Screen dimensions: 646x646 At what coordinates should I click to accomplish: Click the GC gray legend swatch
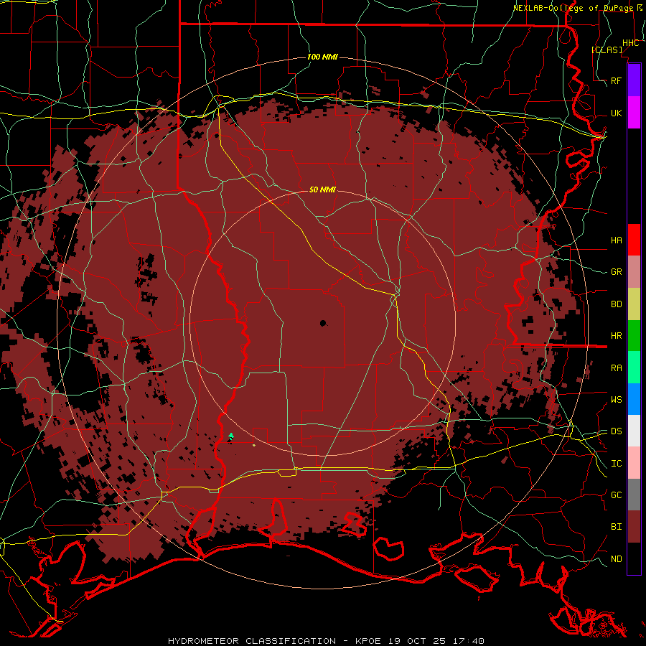point(634,495)
